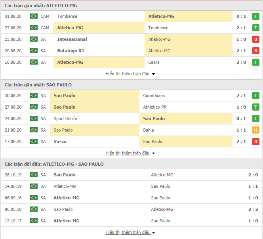This screenshot has width=263, height=239.
Task: Expand more head-to-head matches arrow
Action: click(x=154, y=233)
